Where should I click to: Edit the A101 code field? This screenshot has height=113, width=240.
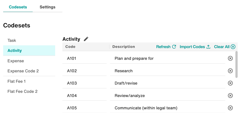[85, 58]
